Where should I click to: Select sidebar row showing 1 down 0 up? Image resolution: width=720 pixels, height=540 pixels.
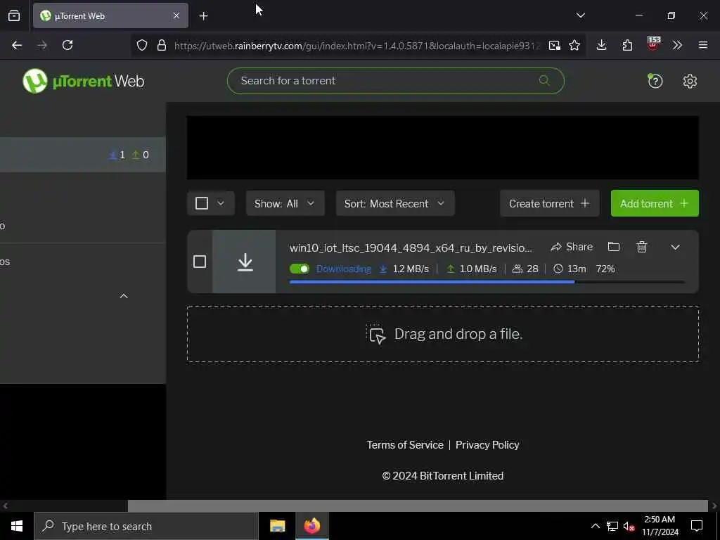[x=83, y=155]
